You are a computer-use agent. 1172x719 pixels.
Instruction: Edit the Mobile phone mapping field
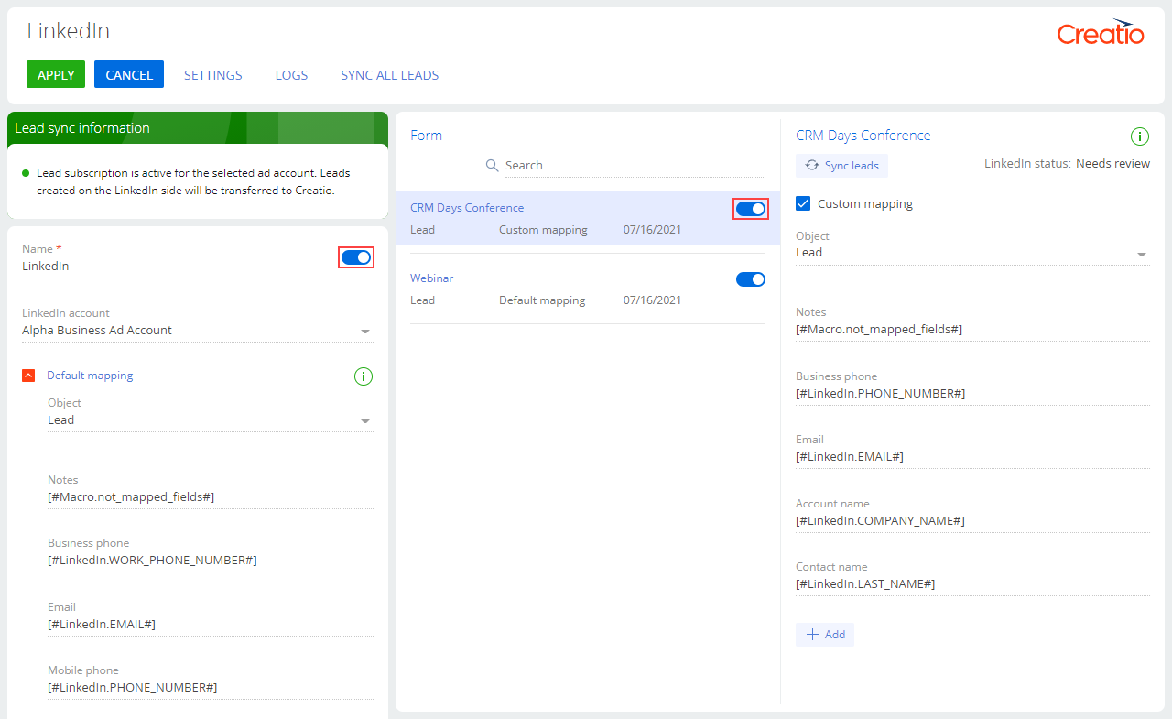[211, 688]
